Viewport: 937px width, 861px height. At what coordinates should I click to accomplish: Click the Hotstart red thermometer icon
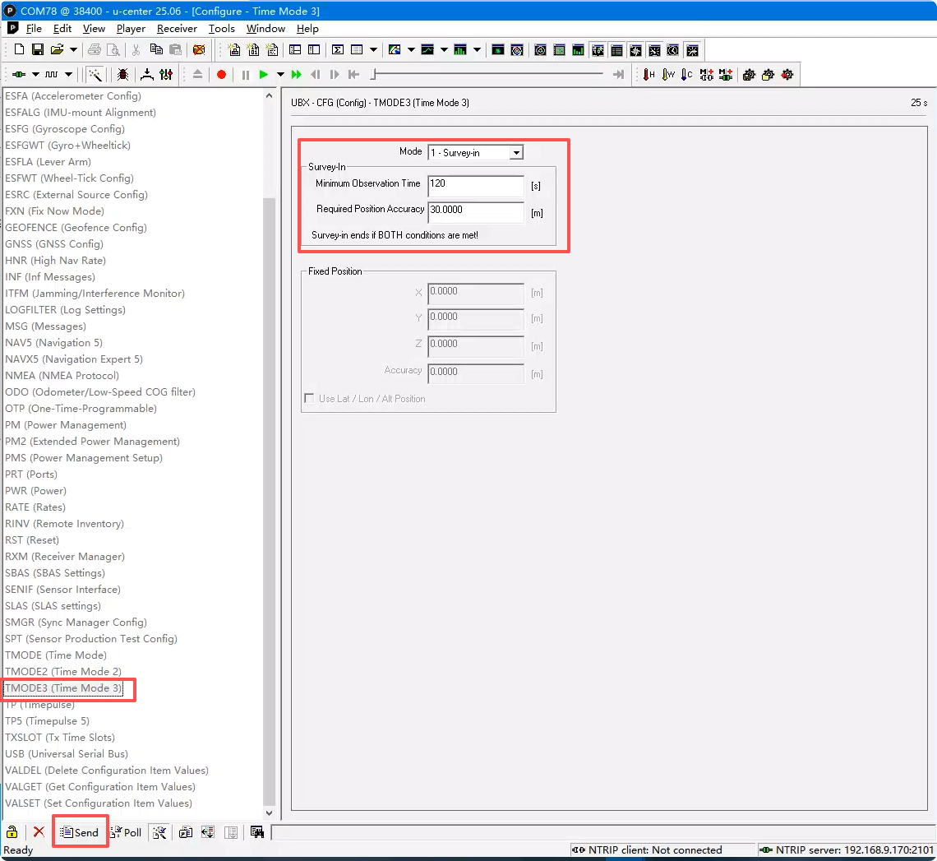point(649,75)
